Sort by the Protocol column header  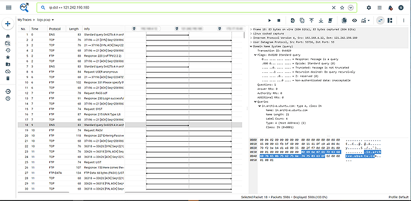[x=56, y=29]
